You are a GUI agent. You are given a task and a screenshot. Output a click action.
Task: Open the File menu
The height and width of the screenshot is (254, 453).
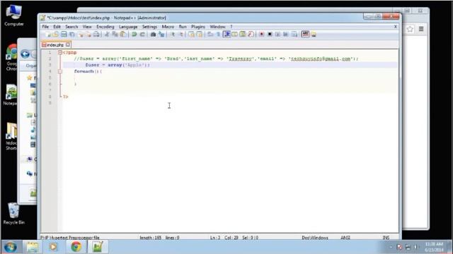[45, 27]
